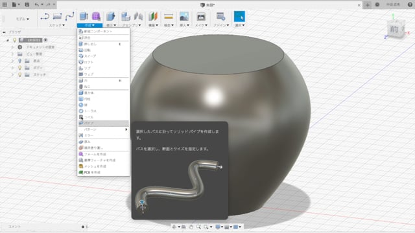This screenshot has width=415, height=233.
Task: Open the data panel grid icon
Action: (x=5, y=5)
